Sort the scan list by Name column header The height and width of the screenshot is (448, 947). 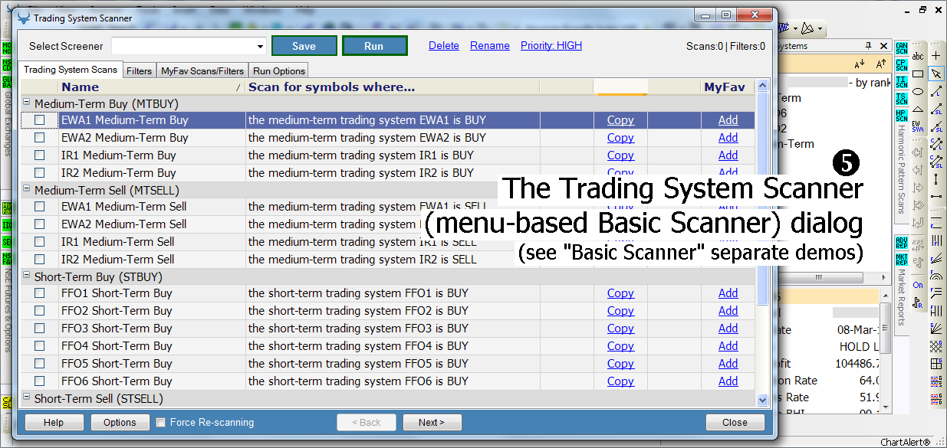pyautogui.click(x=151, y=87)
